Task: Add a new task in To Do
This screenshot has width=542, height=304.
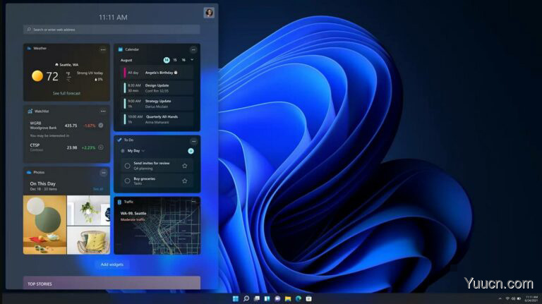Action: pyautogui.click(x=191, y=151)
